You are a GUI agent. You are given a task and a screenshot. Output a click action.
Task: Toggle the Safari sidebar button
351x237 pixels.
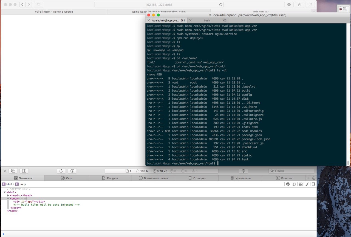(38, 5)
